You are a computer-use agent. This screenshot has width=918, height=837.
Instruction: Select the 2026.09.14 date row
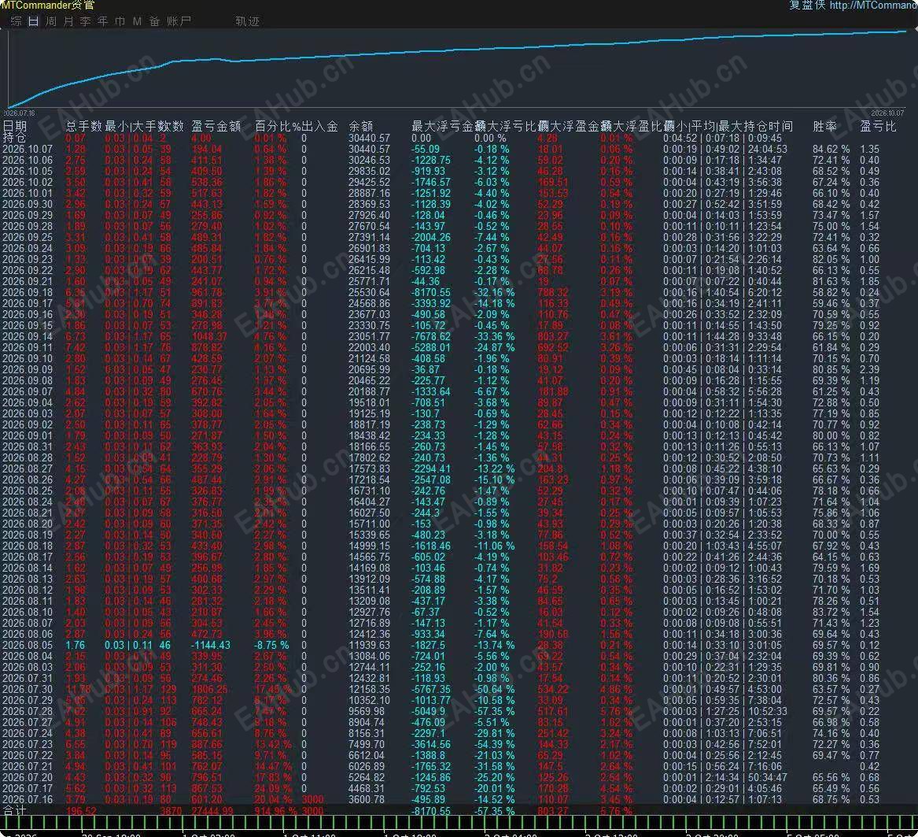tap(28, 336)
